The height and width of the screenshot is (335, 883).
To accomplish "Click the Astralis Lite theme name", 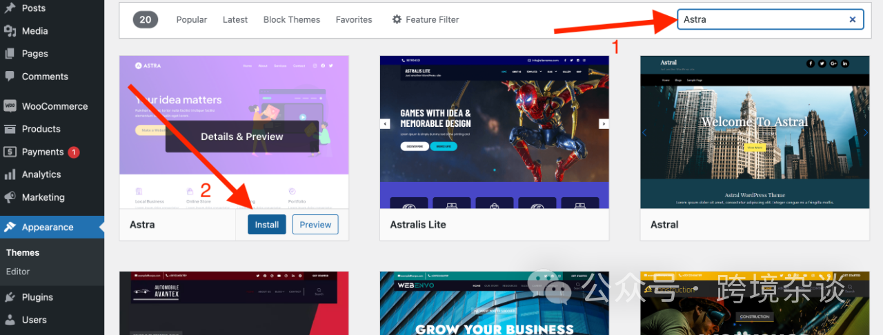I will 418,225.
